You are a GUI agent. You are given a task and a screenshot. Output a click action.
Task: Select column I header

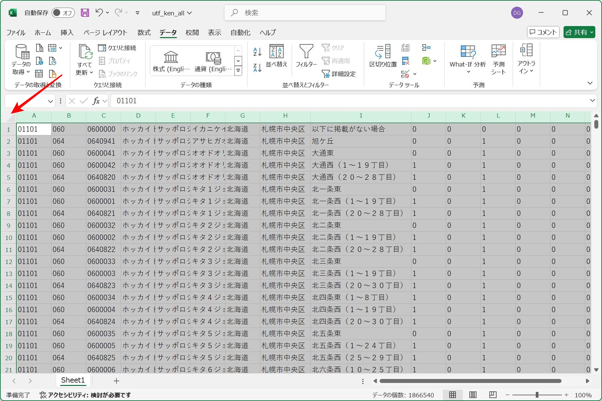click(361, 116)
